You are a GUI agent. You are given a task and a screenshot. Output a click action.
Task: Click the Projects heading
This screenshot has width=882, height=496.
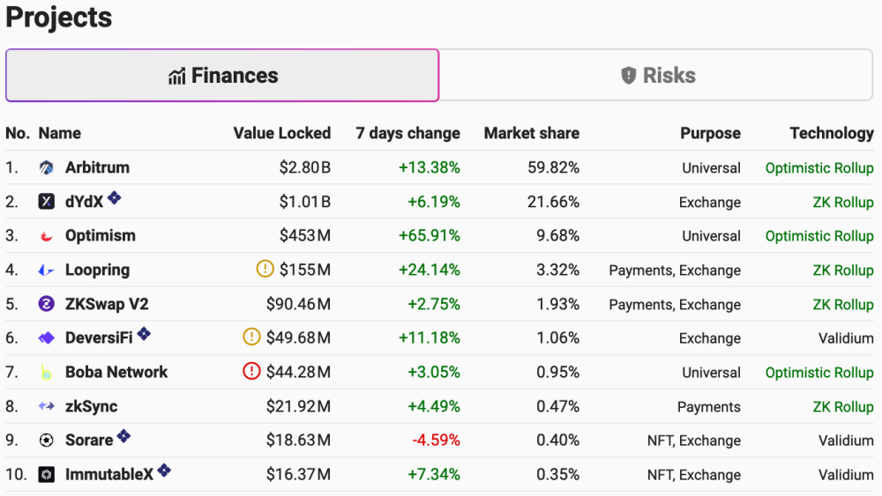tap(58, 17)
